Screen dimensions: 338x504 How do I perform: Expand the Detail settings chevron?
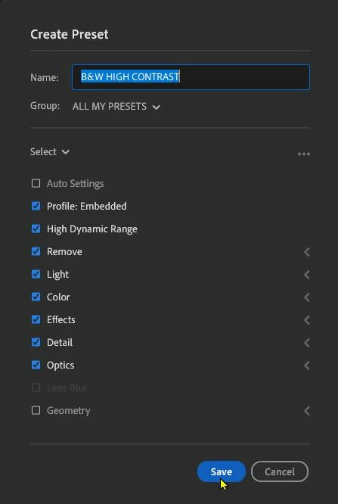point(307,343)
